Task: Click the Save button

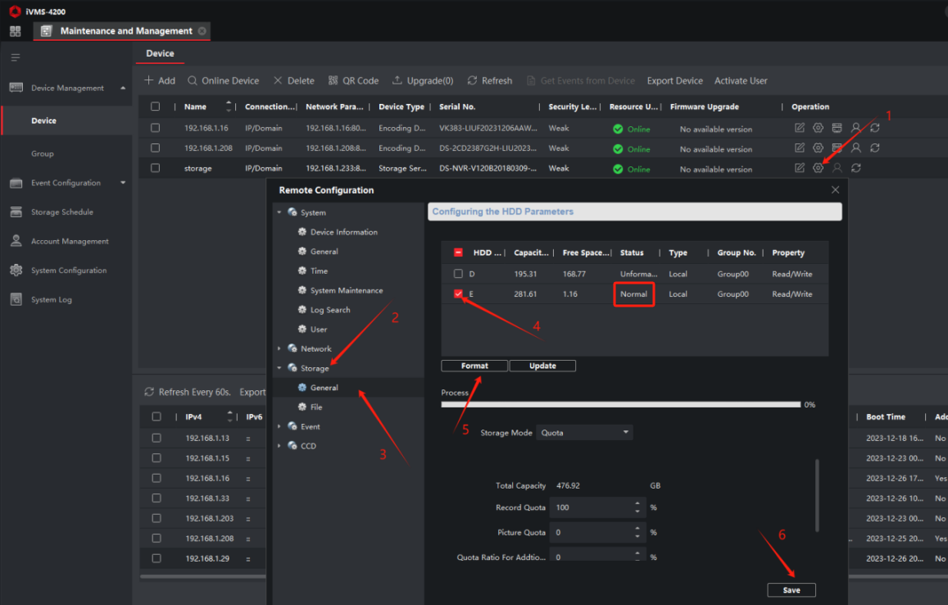Action: (791, 590)
